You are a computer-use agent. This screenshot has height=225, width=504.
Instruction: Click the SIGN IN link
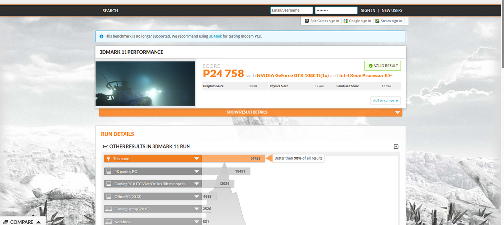(x=368, y=11)
